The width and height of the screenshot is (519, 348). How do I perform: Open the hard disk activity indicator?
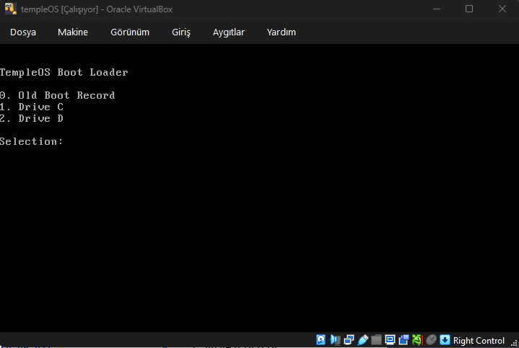[x=320, y=340]
